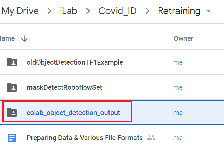Screen dimensions: 224x151
Task: Click the Google Docs icon for Preparing Data
Action: click(x=12, y=138)
